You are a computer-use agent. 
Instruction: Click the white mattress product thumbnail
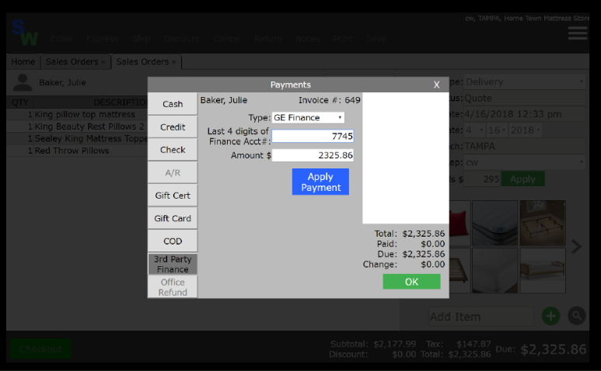point(494,223)
